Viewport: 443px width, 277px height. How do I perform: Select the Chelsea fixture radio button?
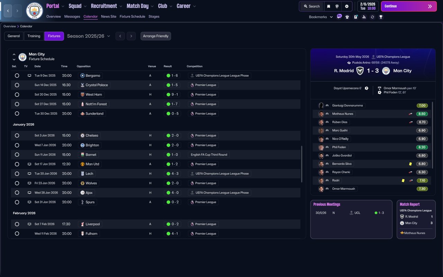[x=17, y=135]
